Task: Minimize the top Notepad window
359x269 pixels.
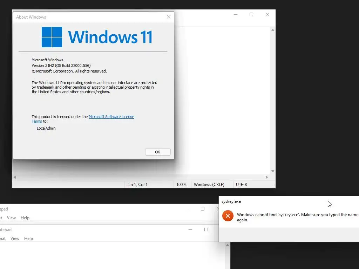Action: (236, 14)
